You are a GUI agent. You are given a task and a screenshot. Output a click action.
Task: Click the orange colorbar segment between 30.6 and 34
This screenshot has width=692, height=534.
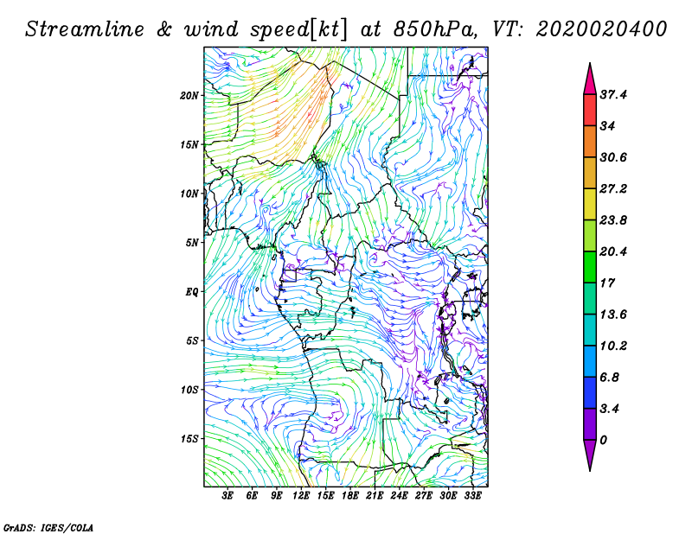tap(590, 142)
